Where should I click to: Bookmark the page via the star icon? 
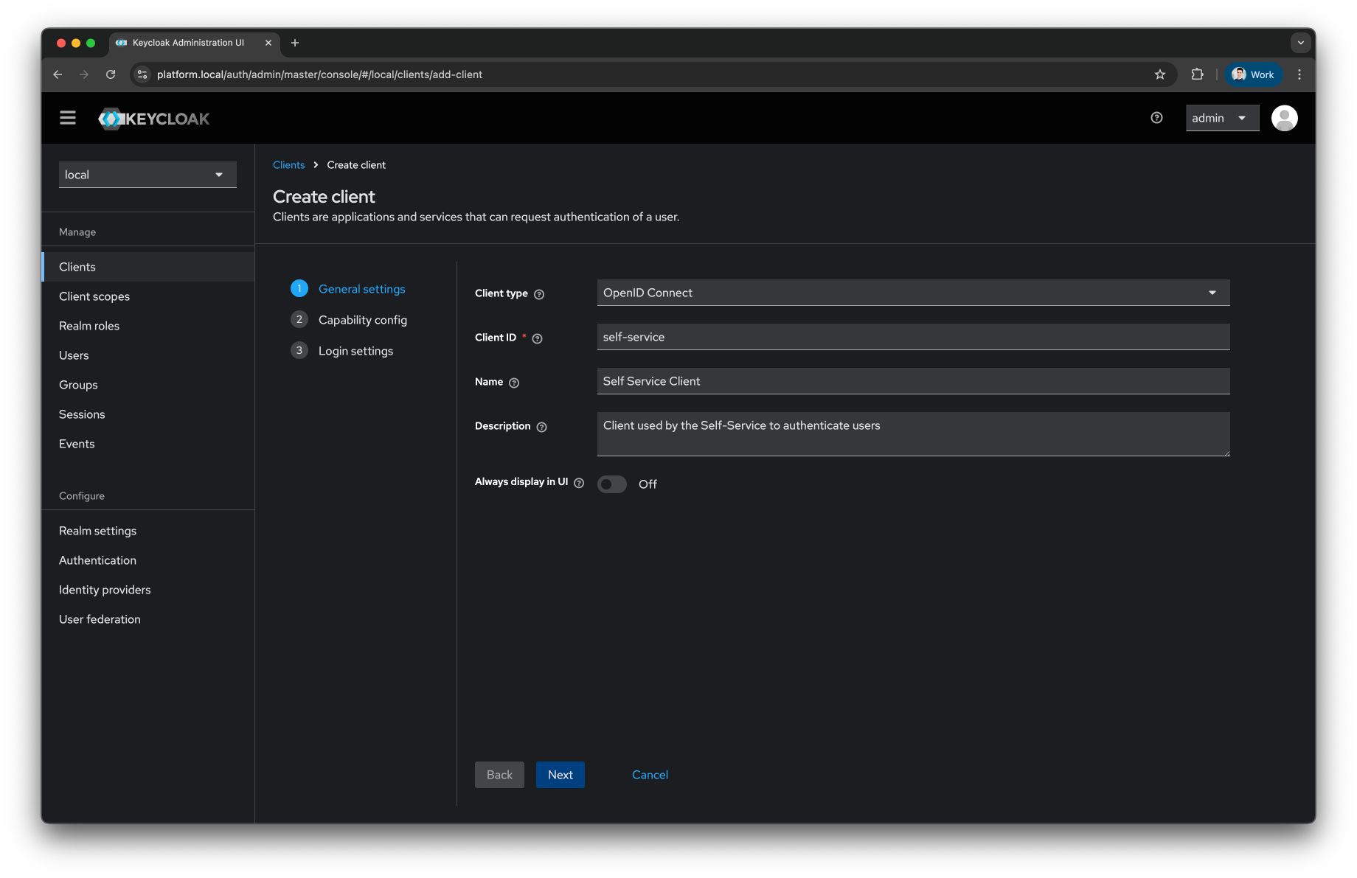[1160, 74]
